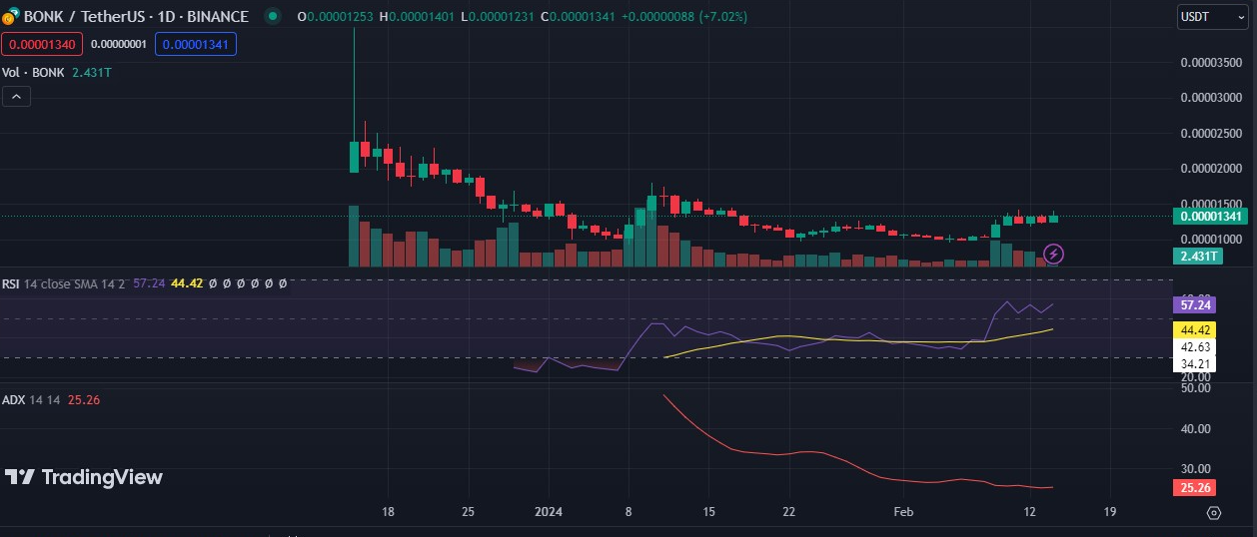This screenshot has width=1257, height=537.
Task: Click the green volume label 2.431T on axis
Action: 1198,257
